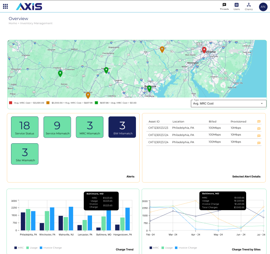Select the green Hagerstown map pin
Image resolution: width=270 pixels, height=254 pixels.
[x=106, y=70]
